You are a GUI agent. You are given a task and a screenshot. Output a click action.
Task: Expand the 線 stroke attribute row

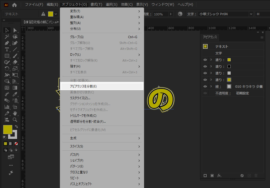pyautogui.click(x=211, y=86)
